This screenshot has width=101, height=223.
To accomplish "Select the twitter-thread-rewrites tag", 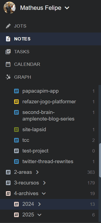I will tap(48, 162).
